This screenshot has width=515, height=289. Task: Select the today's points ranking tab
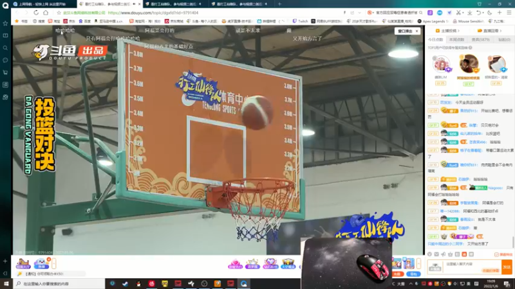point(436,40)
